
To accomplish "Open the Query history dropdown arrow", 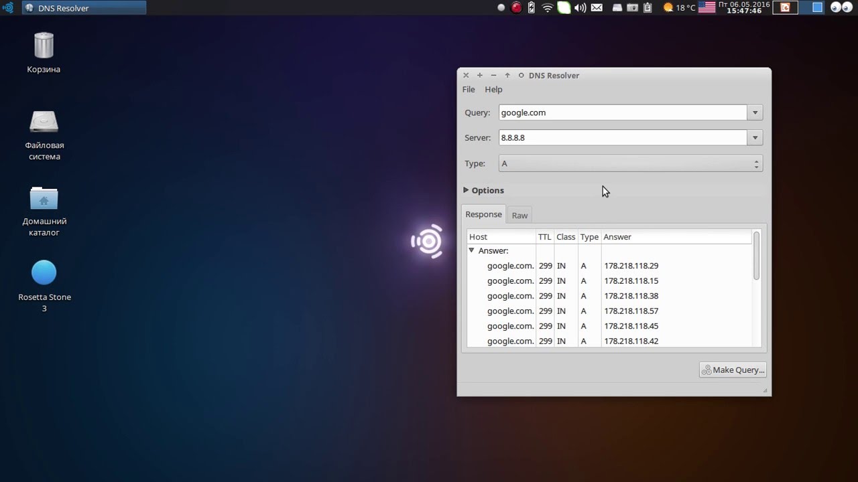I will (x=755, y=112).
